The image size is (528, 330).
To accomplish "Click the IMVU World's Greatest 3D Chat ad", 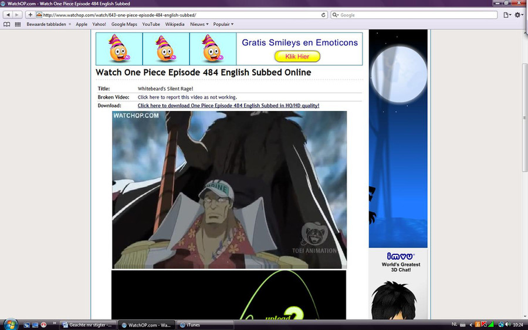I will point(398,284).
